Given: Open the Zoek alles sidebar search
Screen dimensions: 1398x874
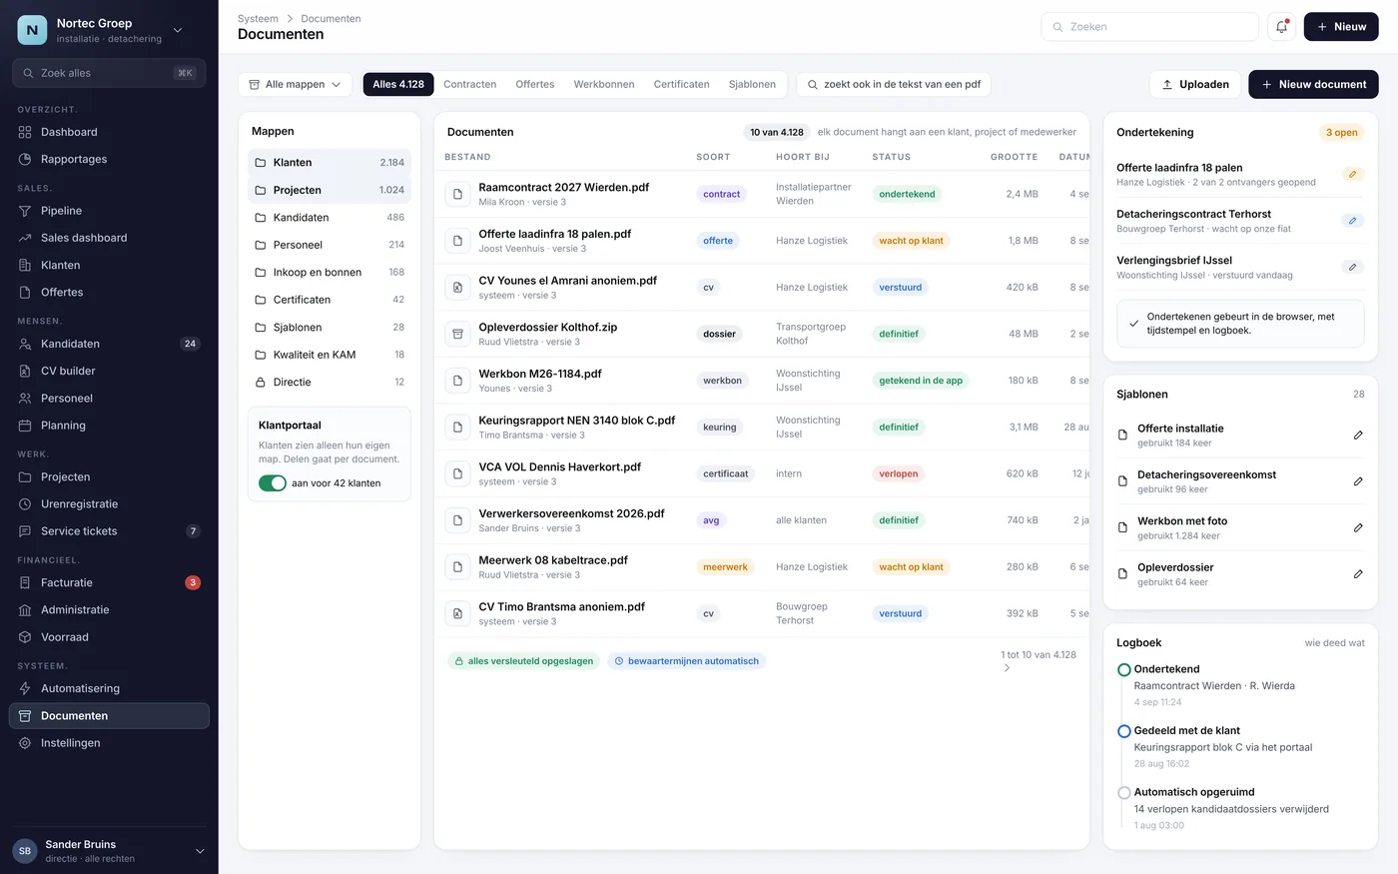Looking at the screenshot, I should pyautogui.click(x=109, y=73).
